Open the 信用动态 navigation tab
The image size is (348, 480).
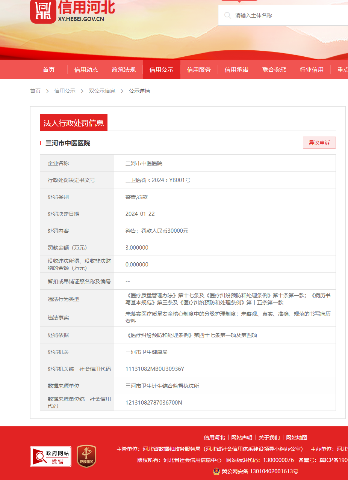click(x=86, y=69)
